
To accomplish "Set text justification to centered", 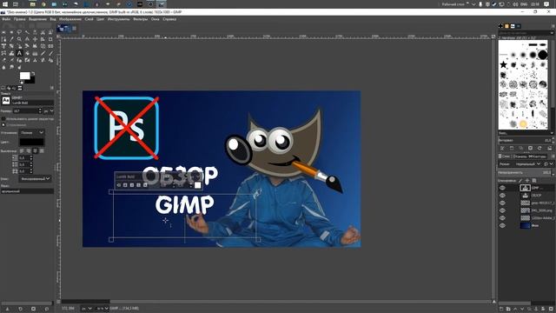I will tap(35, 150).
